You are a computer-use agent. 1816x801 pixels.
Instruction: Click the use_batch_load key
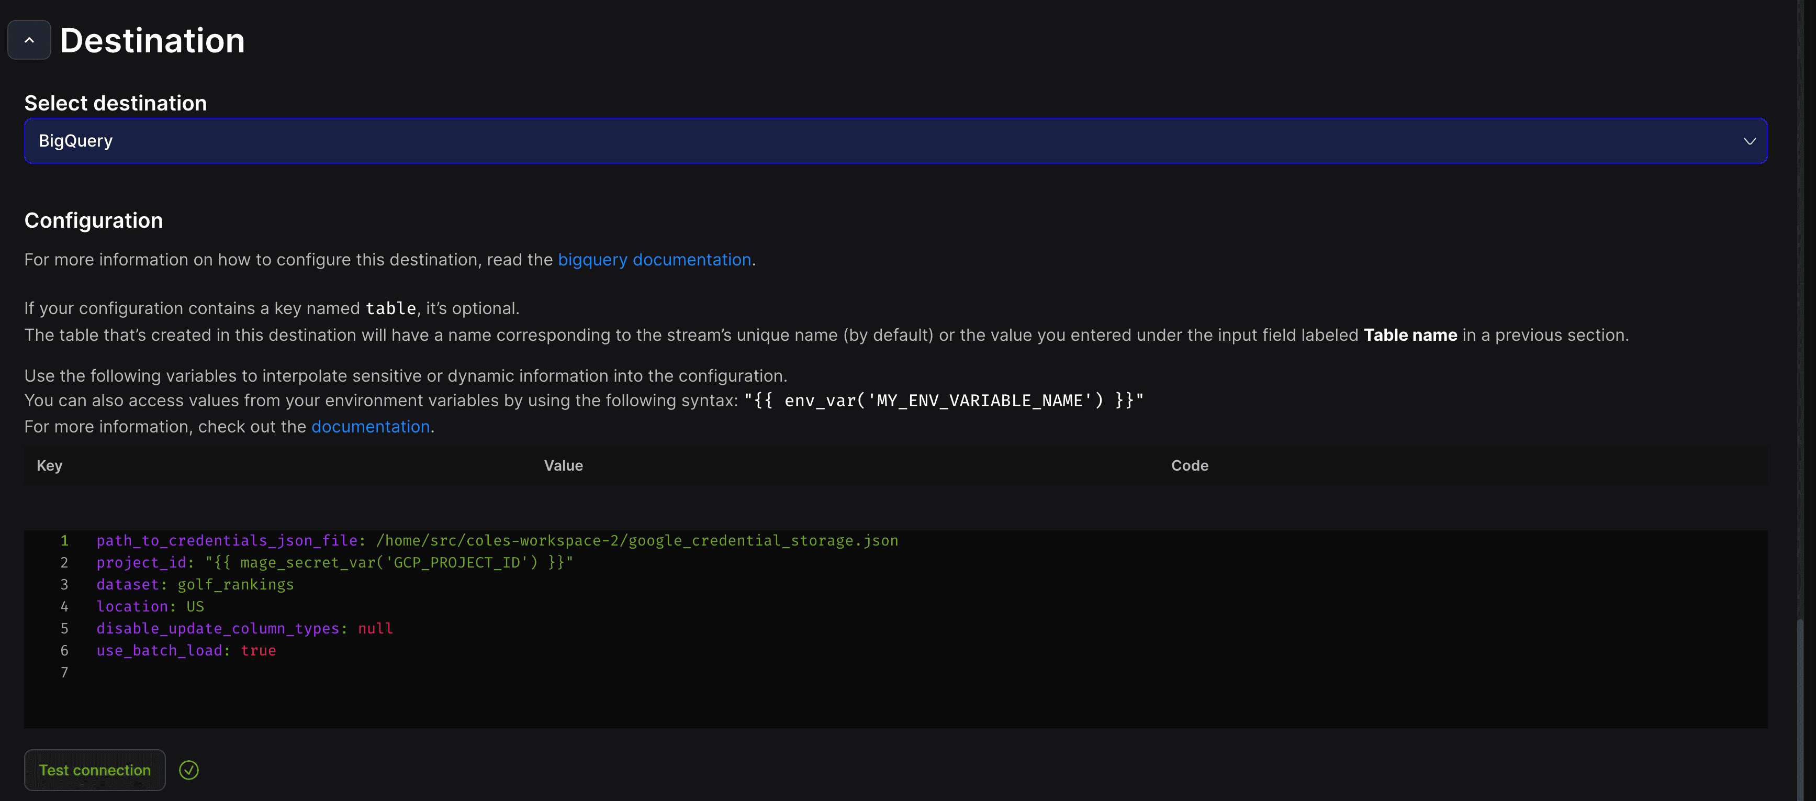pos(159,650)
